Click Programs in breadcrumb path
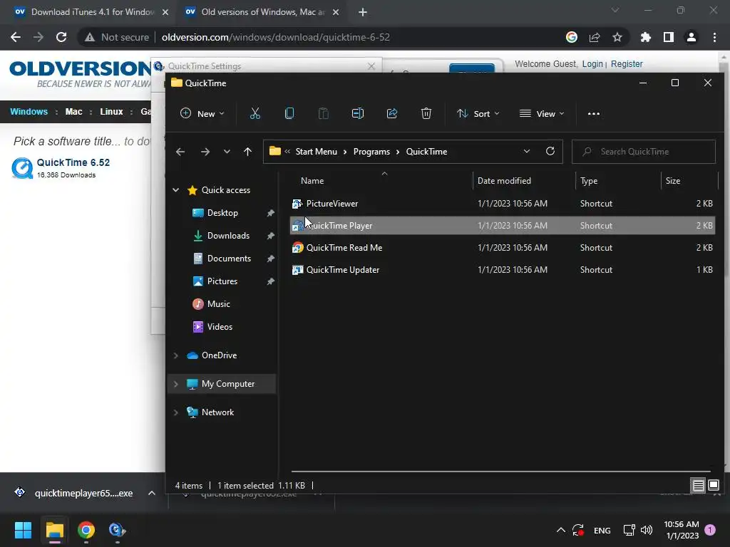 point(371,152)
